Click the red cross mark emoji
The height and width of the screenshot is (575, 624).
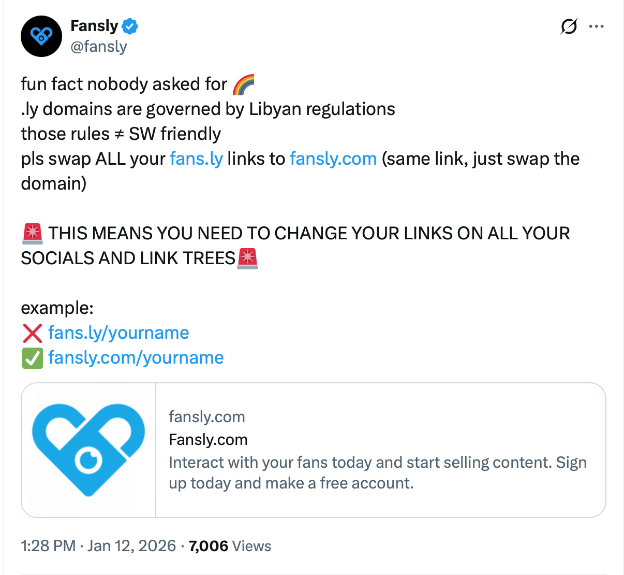pyautogui.click(x=32, y=333)
